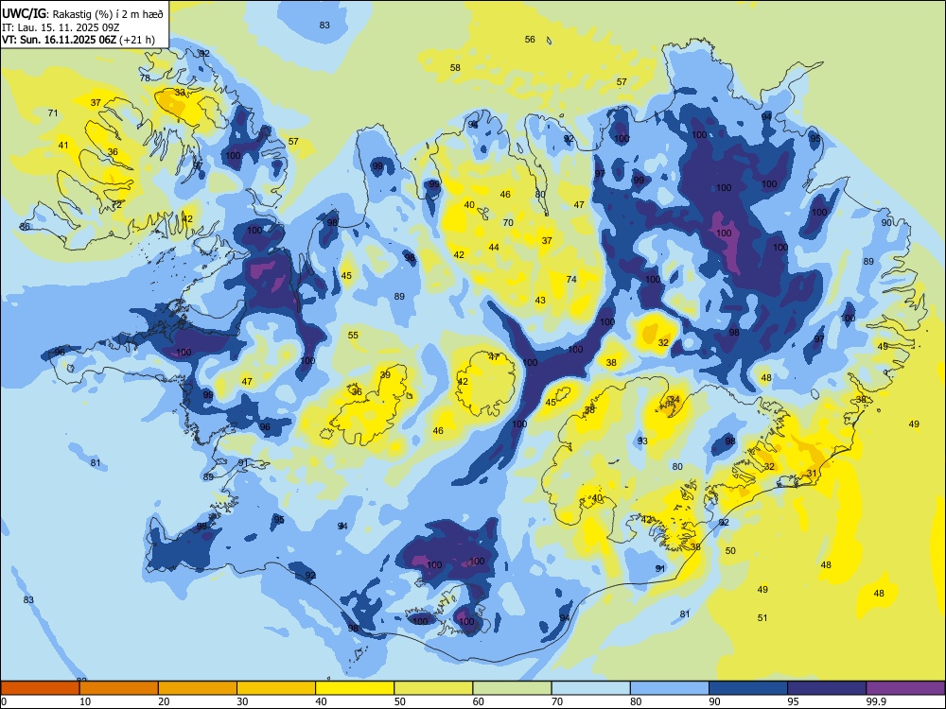Select the '60' legend scale label
Viewport: 946px width, 709px height.
point(479,701)
